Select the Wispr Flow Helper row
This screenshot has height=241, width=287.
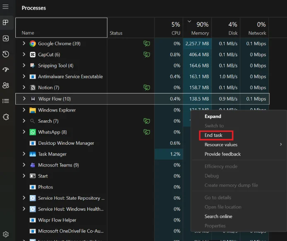(57, 220)
